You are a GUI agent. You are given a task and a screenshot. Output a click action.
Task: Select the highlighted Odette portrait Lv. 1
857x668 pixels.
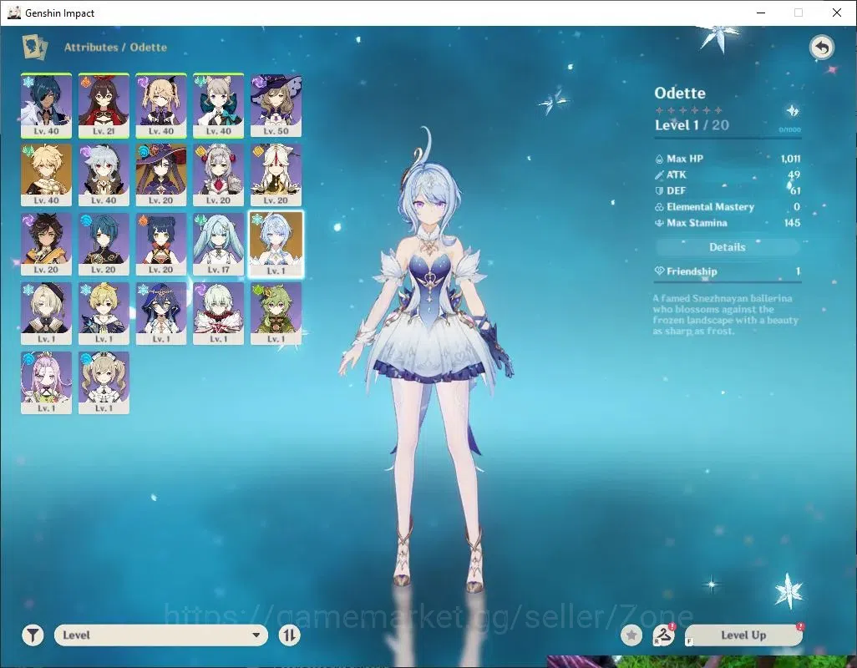tap(276, 244)
